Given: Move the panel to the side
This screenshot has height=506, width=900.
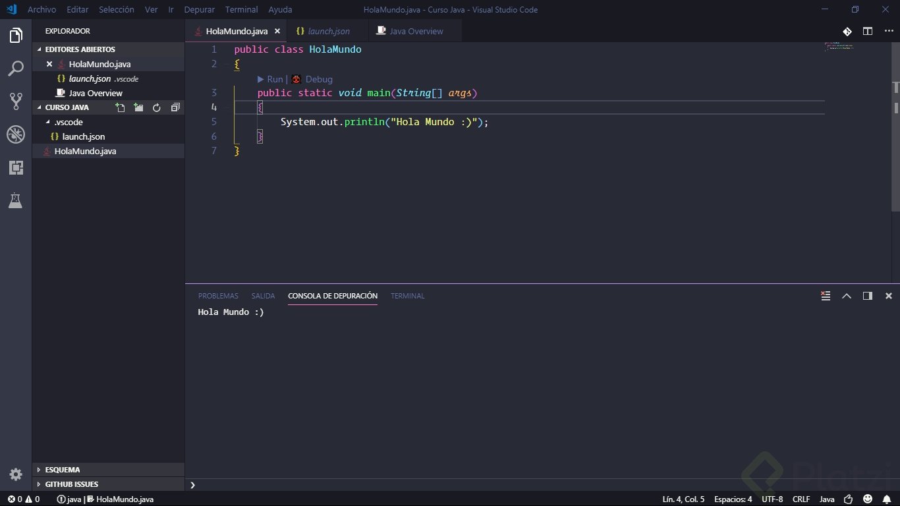Looking at the screenshot, I should coord(868,296).
